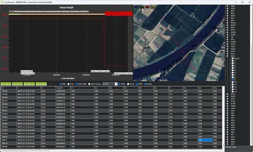Screen dimensions: 253x152
Task: Expand the MSG tree node
Action: pos(227,28)
